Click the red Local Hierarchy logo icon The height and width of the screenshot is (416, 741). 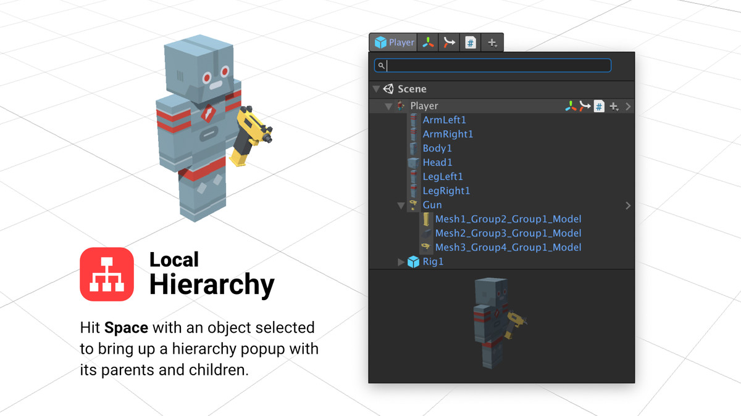(x=107, y=274)
